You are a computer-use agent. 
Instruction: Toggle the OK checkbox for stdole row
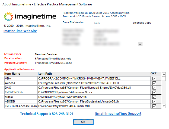click(154, 97)
